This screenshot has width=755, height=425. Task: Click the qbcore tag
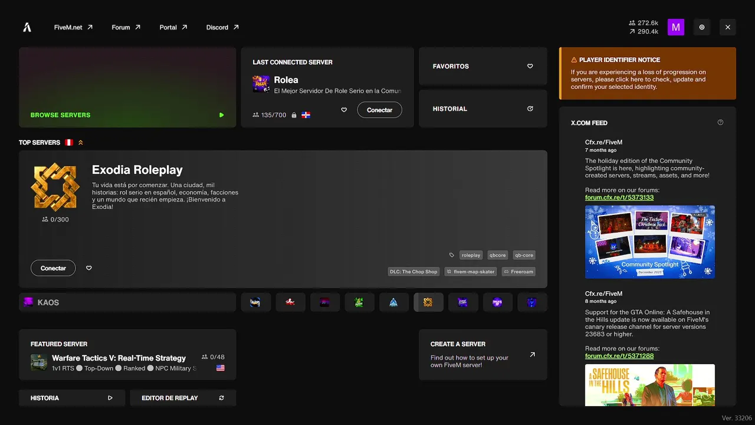click(x=498, y=255)
